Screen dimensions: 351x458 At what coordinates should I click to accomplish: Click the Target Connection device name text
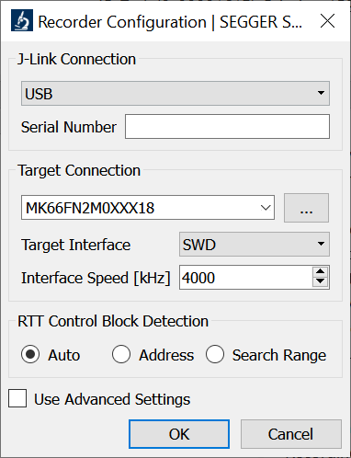90,208
